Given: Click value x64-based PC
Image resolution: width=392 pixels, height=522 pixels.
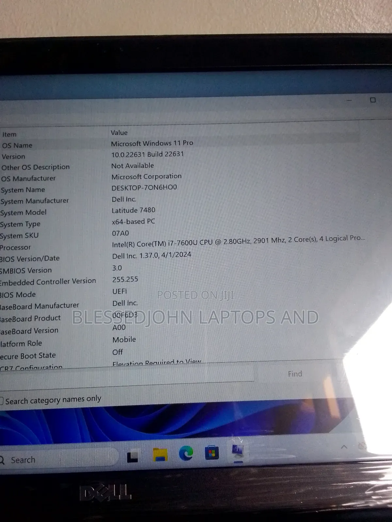Looking at the screenshot, I should (x=133, y=222).
